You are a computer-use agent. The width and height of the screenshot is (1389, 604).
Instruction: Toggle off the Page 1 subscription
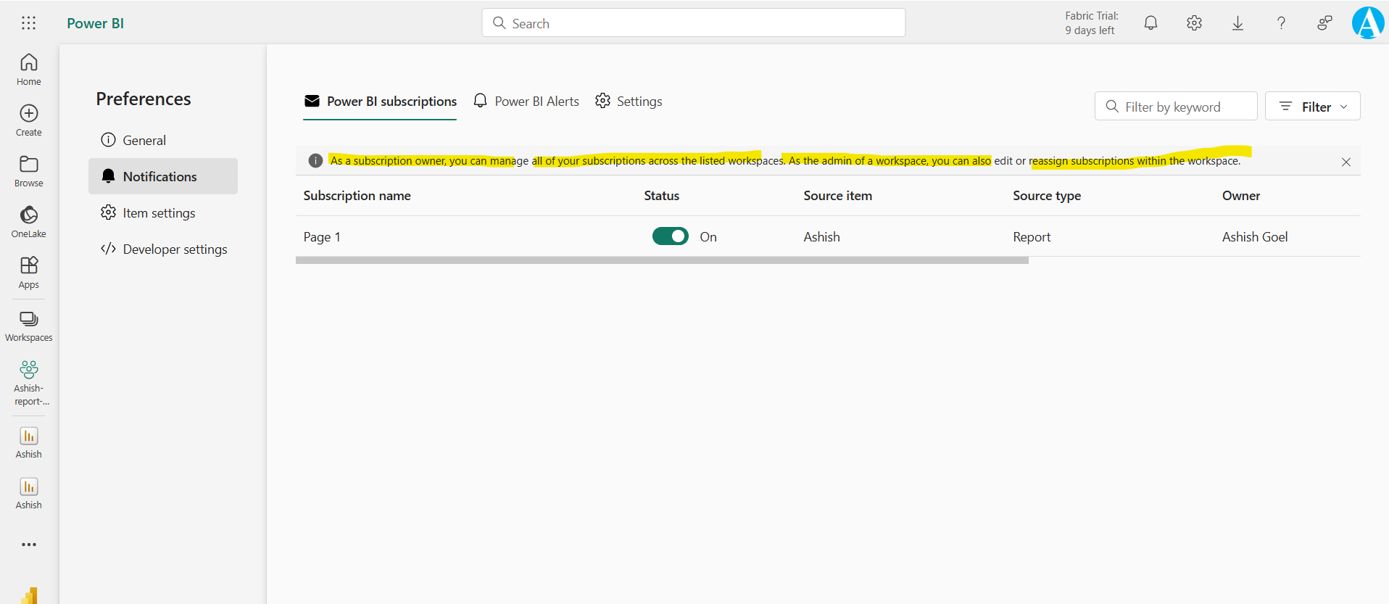670,236
